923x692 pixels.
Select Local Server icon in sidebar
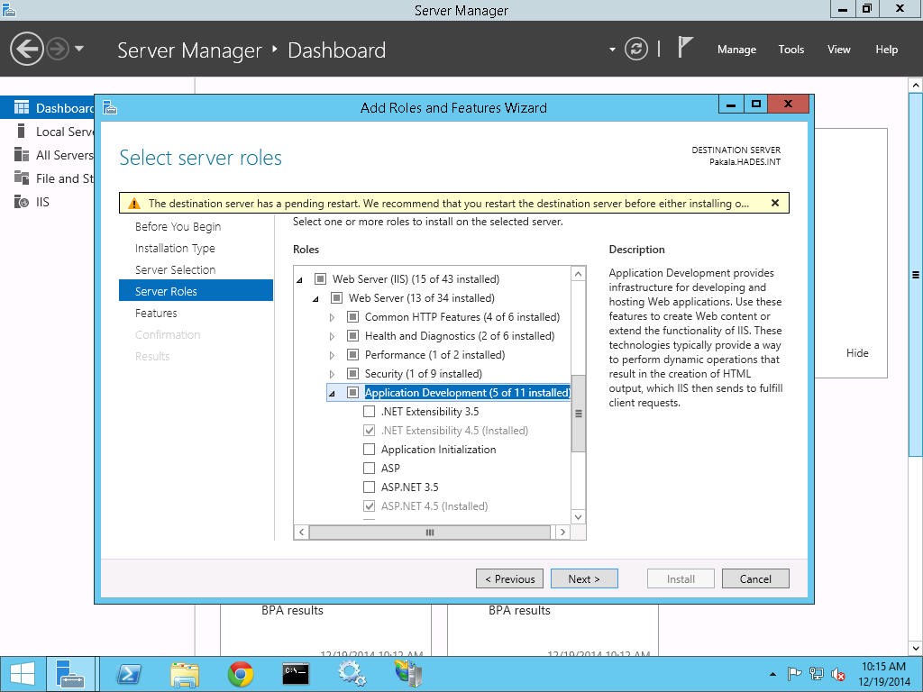click(22, 131)
